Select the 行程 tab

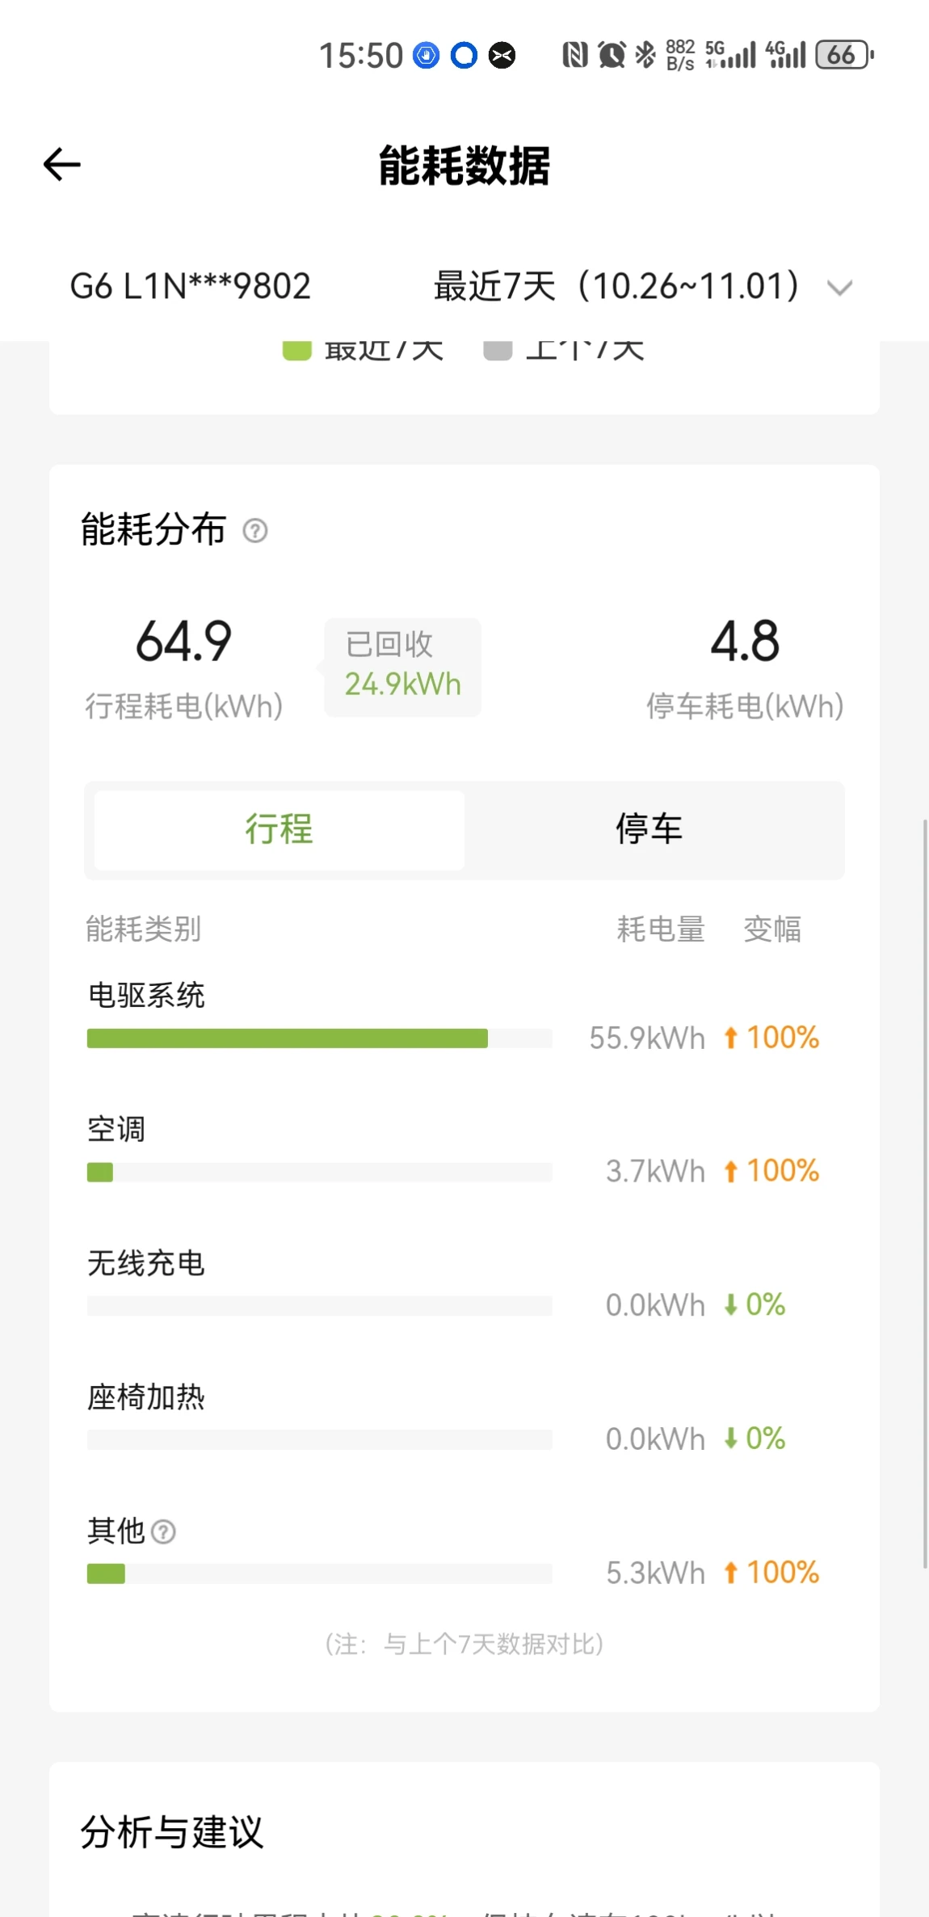coord(280,830)
